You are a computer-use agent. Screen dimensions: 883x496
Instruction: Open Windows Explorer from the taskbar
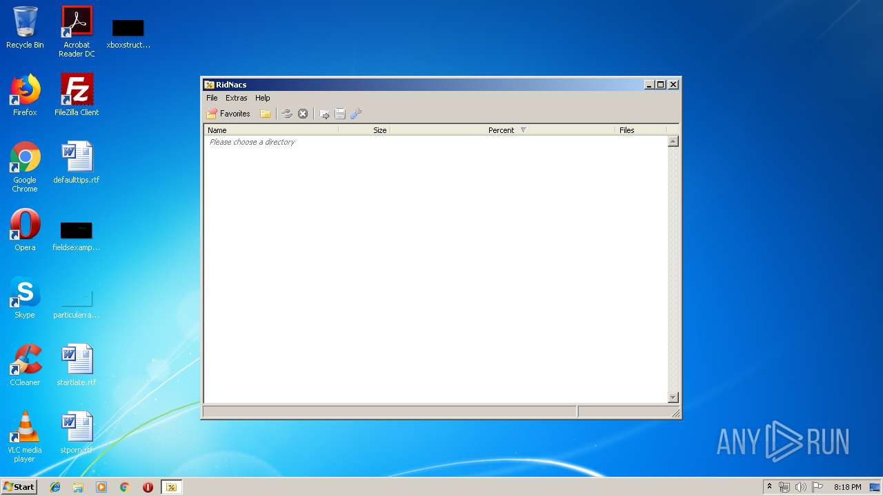78,487
